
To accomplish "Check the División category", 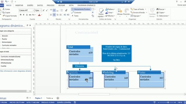I will [x=5, y=36].
